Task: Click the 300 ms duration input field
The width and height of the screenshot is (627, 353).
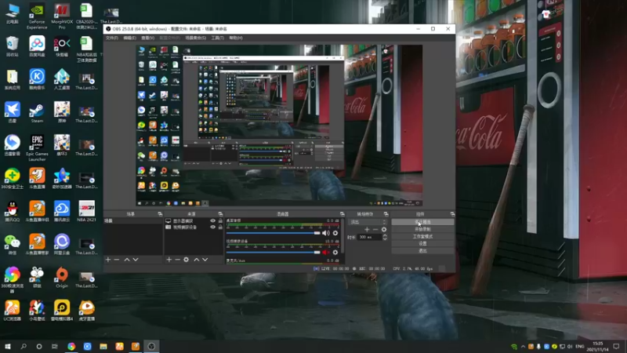Action: pyautogui.click(x=369, y=238)
